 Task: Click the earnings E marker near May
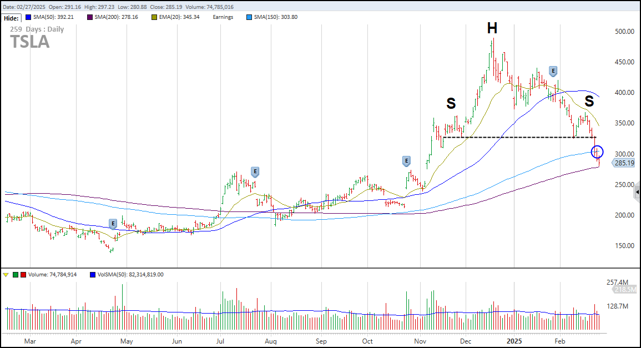point(113,224)
